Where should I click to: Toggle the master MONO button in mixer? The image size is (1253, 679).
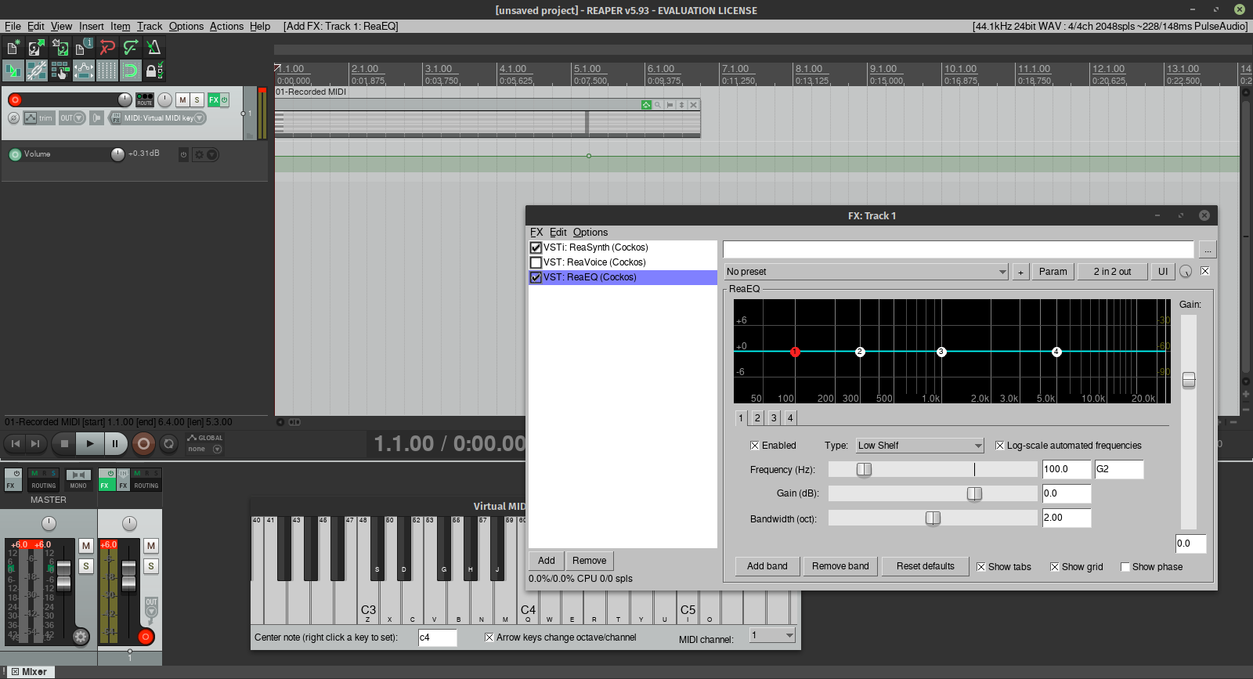click(78, 479)
